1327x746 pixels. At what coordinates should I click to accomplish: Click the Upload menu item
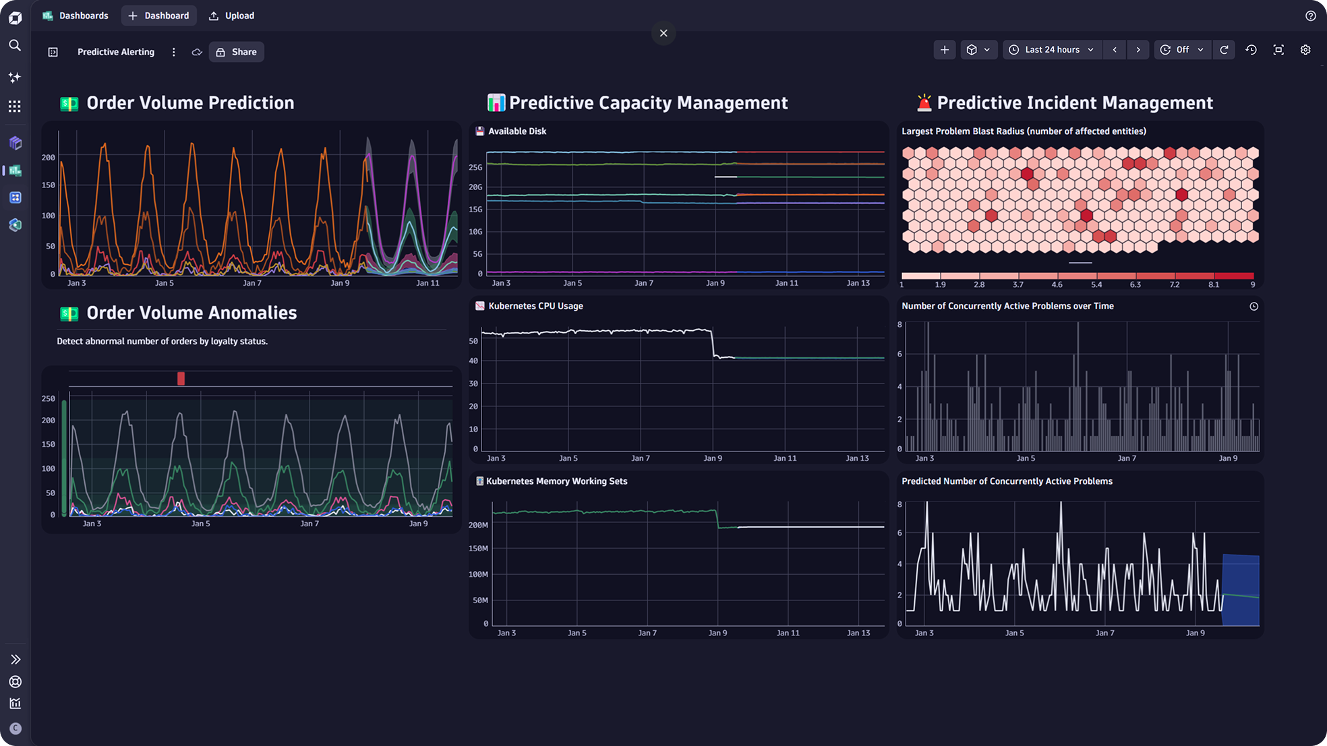tap(231, 15)
